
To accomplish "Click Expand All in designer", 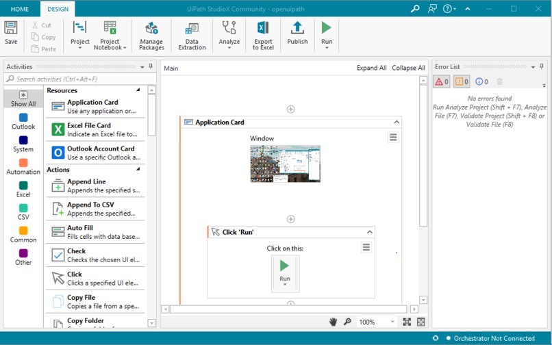I will [371, 68].
